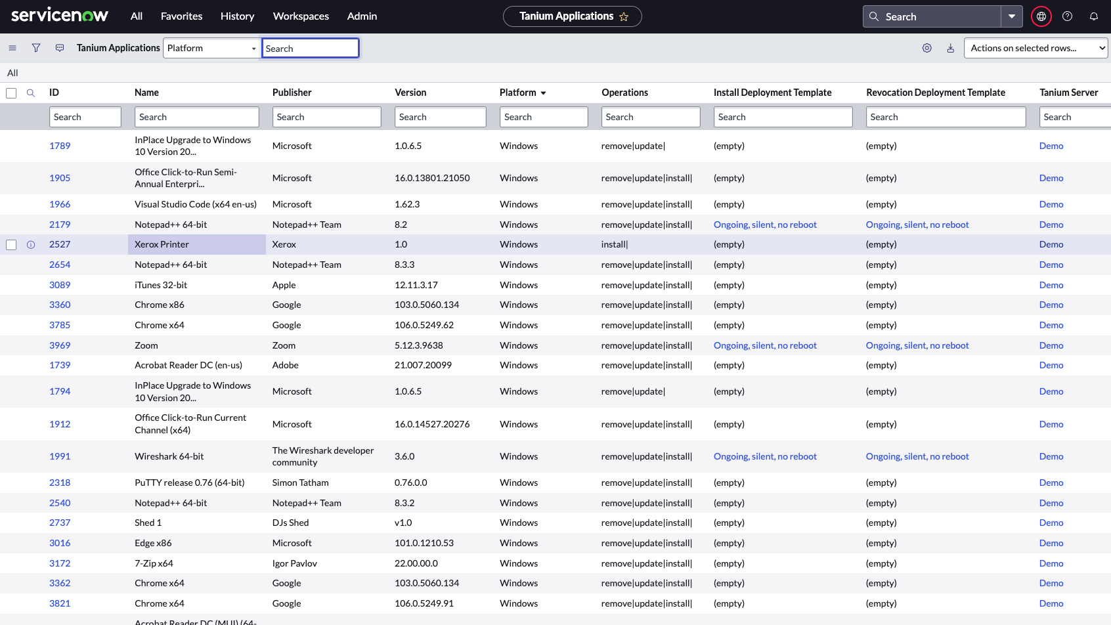Click the globe scope selector icon
The height and width of the screenshot is (625, 1111).
[1041, 16]
